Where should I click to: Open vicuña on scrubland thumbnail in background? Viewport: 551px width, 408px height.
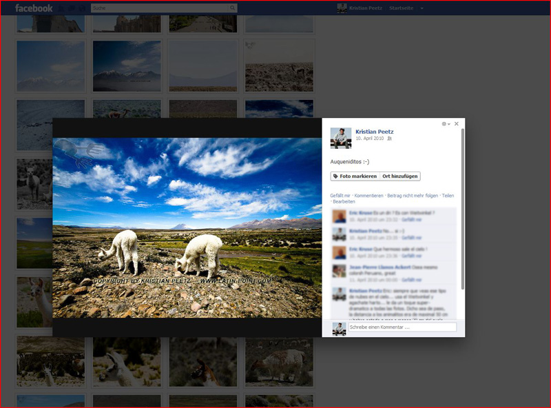[x=279, y=66]
